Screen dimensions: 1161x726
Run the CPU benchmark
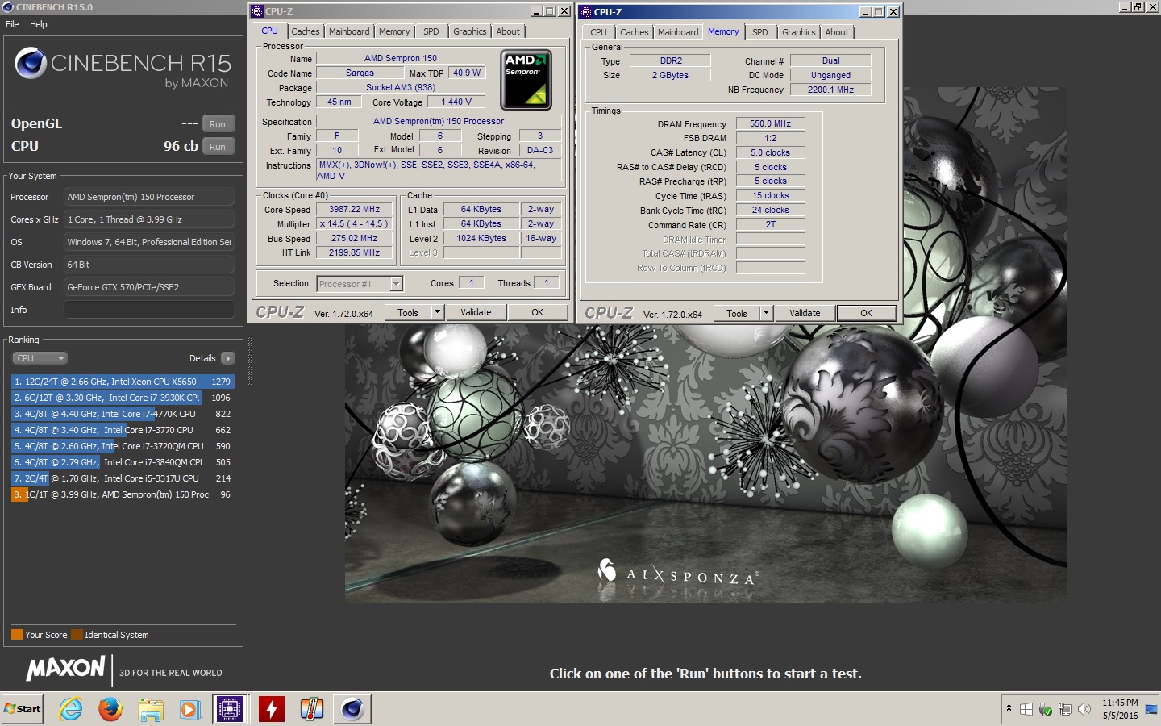[x=218, y=147]
